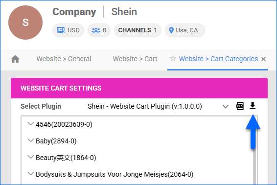This screenshot has width=277, height=185.
Task: Select the Baby(2894-0) tree item label
Action: click(x=56, y=141)
